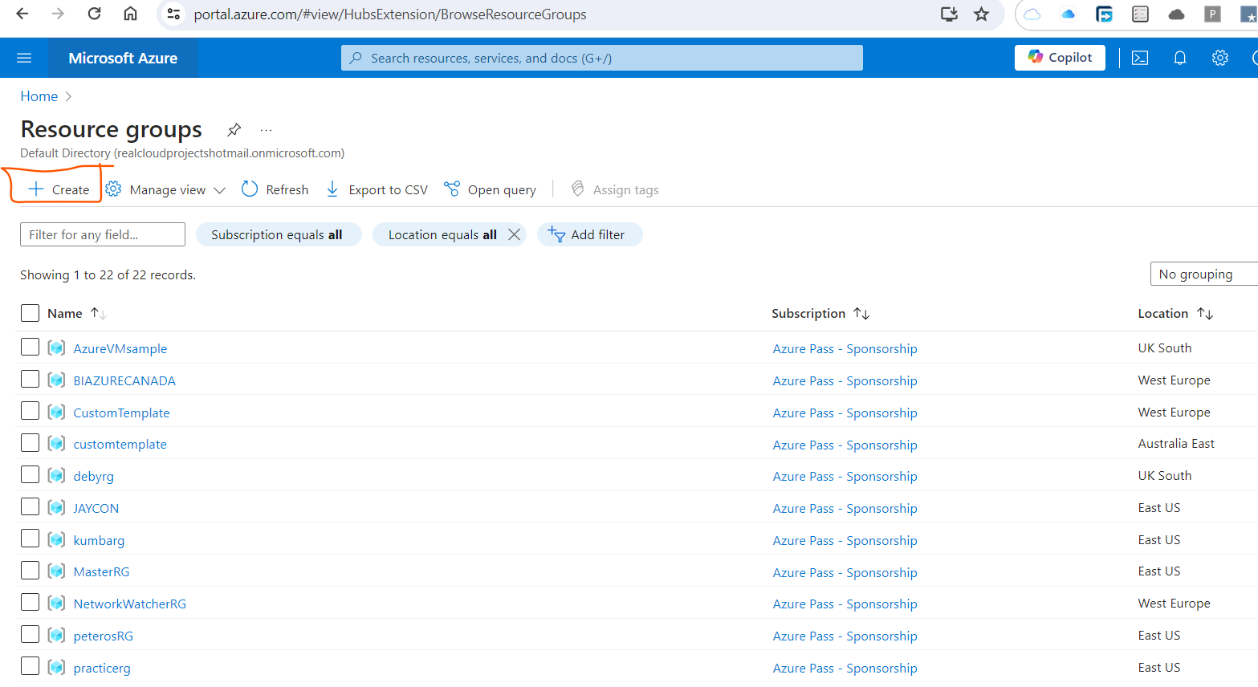This screenshot has width=1258, height=687.
Task: Check the CustomTemplate row checkbox
Action: click(x=30, y=411)
